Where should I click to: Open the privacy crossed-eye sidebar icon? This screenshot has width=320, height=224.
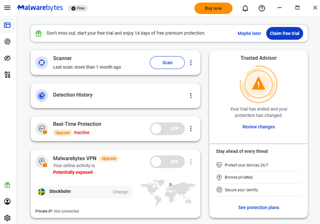point(7,58)
